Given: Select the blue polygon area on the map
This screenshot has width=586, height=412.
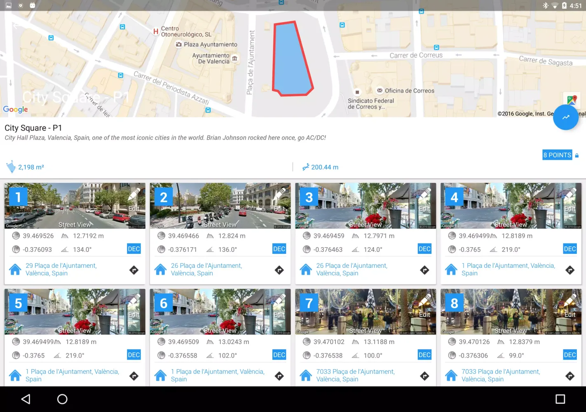Looking at the screenshot, I should pos(291,60).
